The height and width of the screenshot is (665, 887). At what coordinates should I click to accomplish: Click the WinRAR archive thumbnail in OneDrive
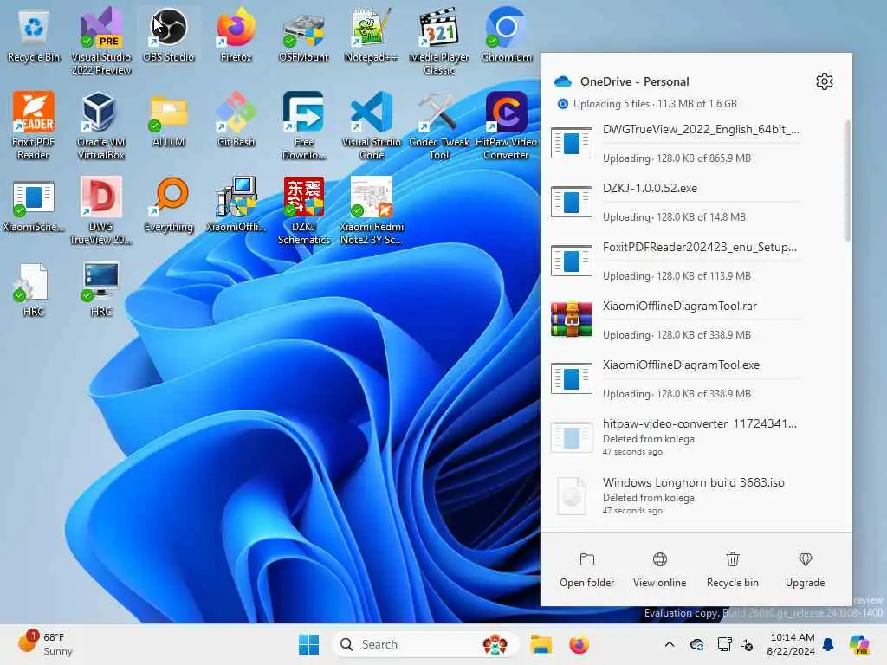coord(572,320)
